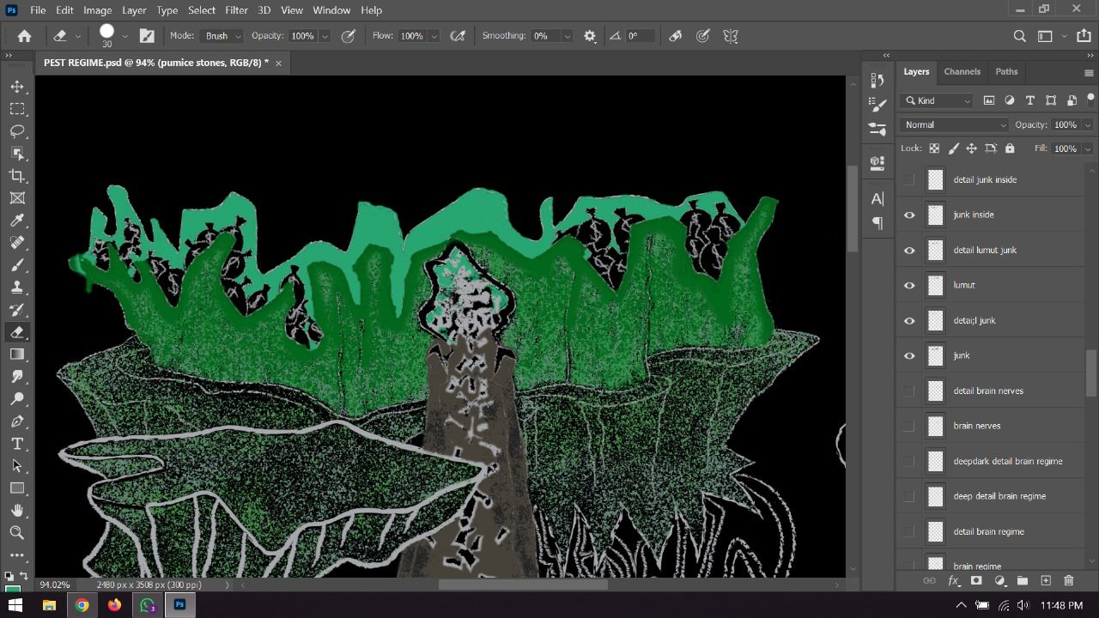Image resolution: width=1099 pixels, height=618 pixels.
Task: Open brush preset picker arrow
Action: pyautogui.click(x=124, y=36)
